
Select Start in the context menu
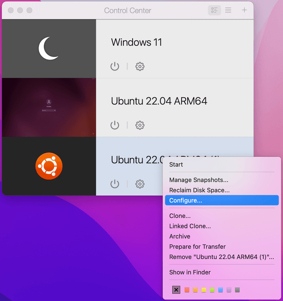[x=176, y=165]
